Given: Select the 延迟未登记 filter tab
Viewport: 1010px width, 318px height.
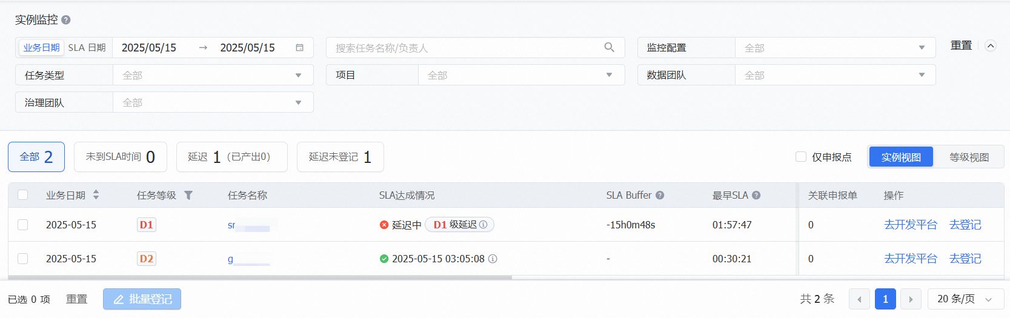Looking at the screenshot, I should click(x=340, y=157).
